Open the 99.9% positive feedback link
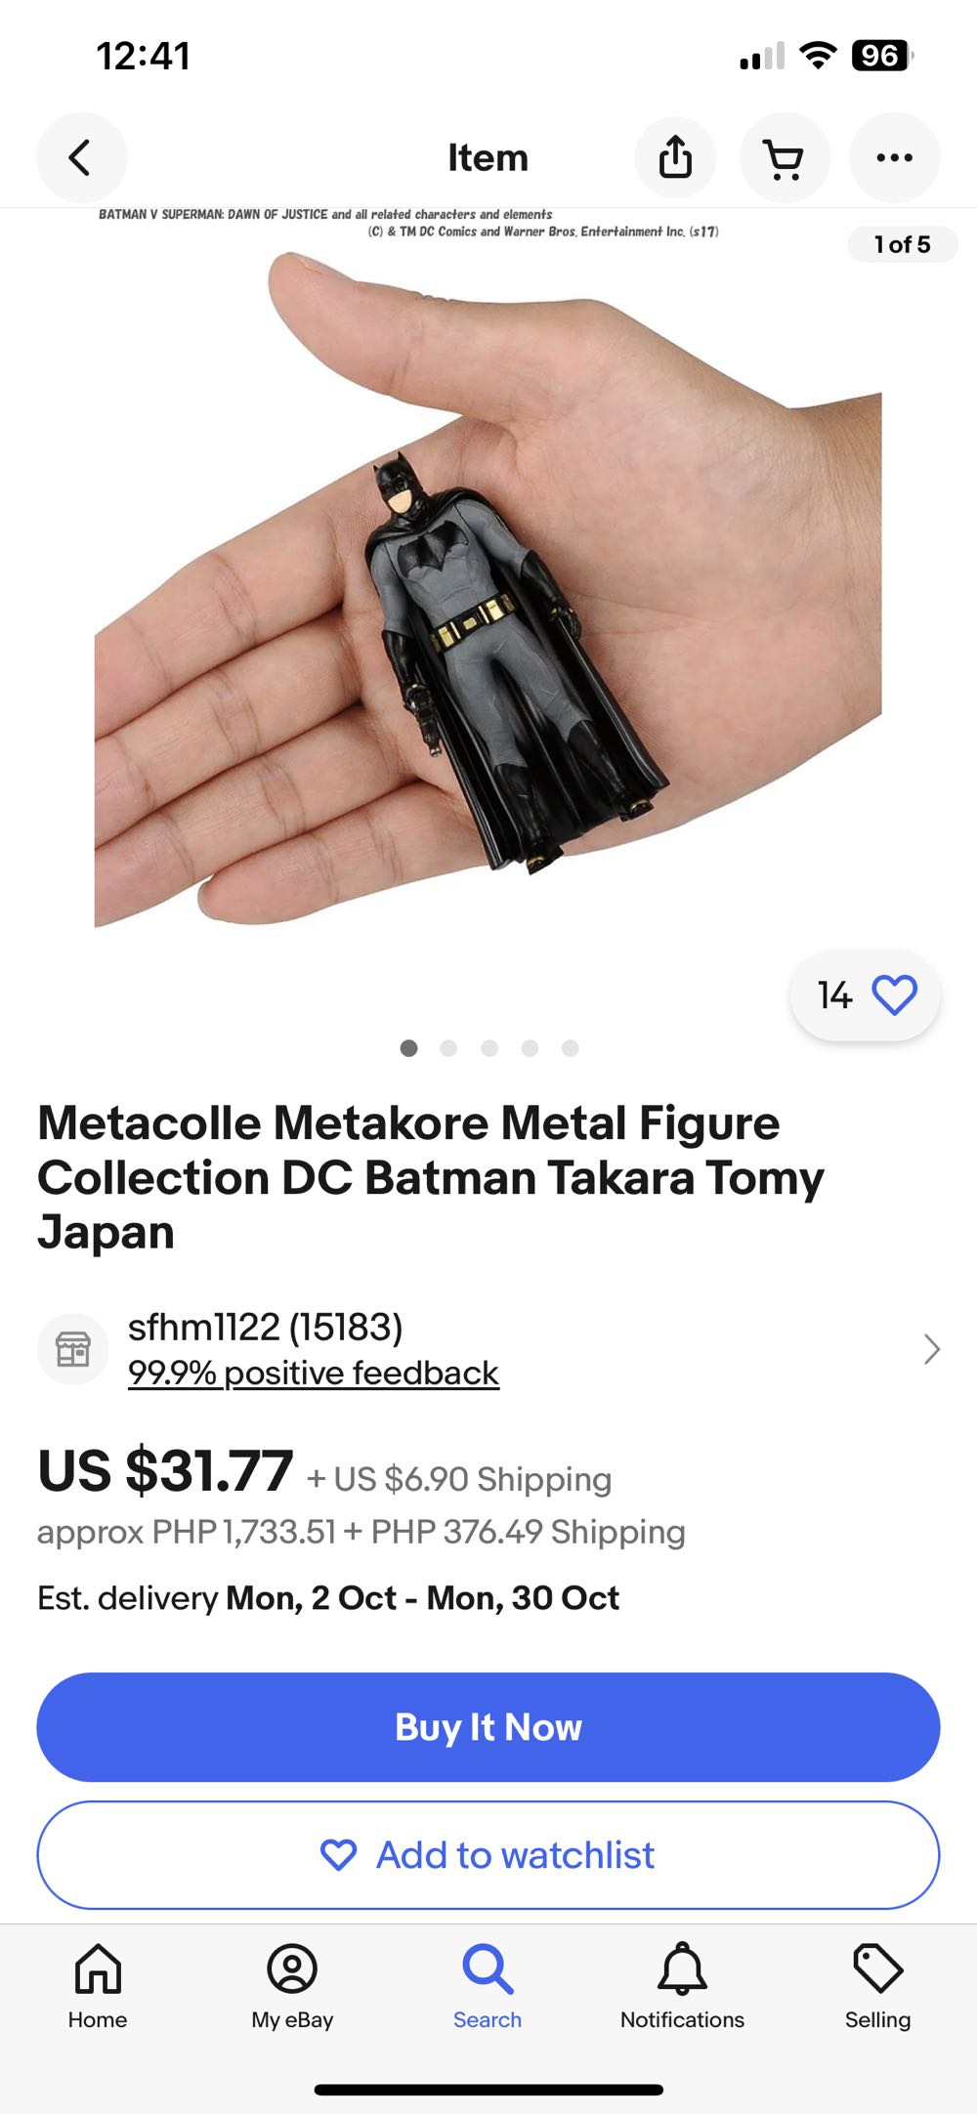Screen dimensions: 977x2114 pyautogui.click(x=314, y=1373)
